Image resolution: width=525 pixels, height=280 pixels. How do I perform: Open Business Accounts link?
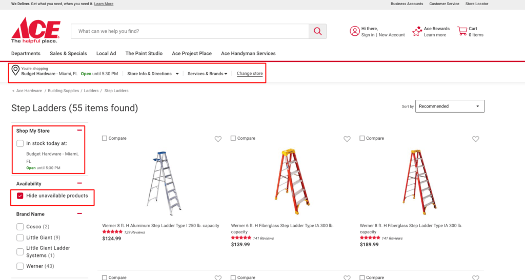(407, 4)
